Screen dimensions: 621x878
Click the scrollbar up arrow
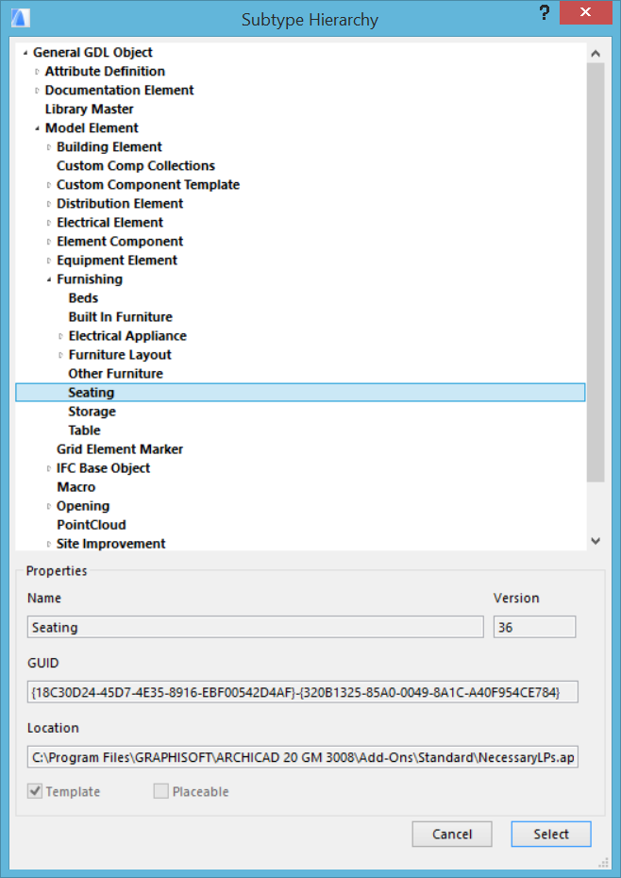596,54
